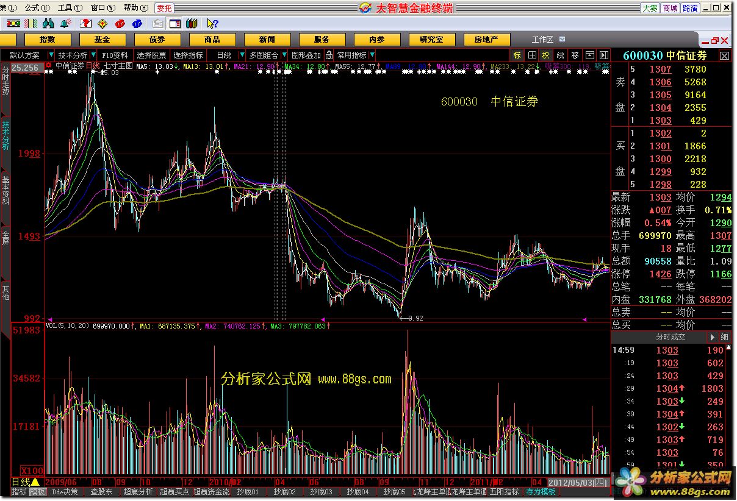The height and width of the screenshot is (501, 737).
Task: Open the 路演 link
Action: pyautogui.click(x=690, y=8)
